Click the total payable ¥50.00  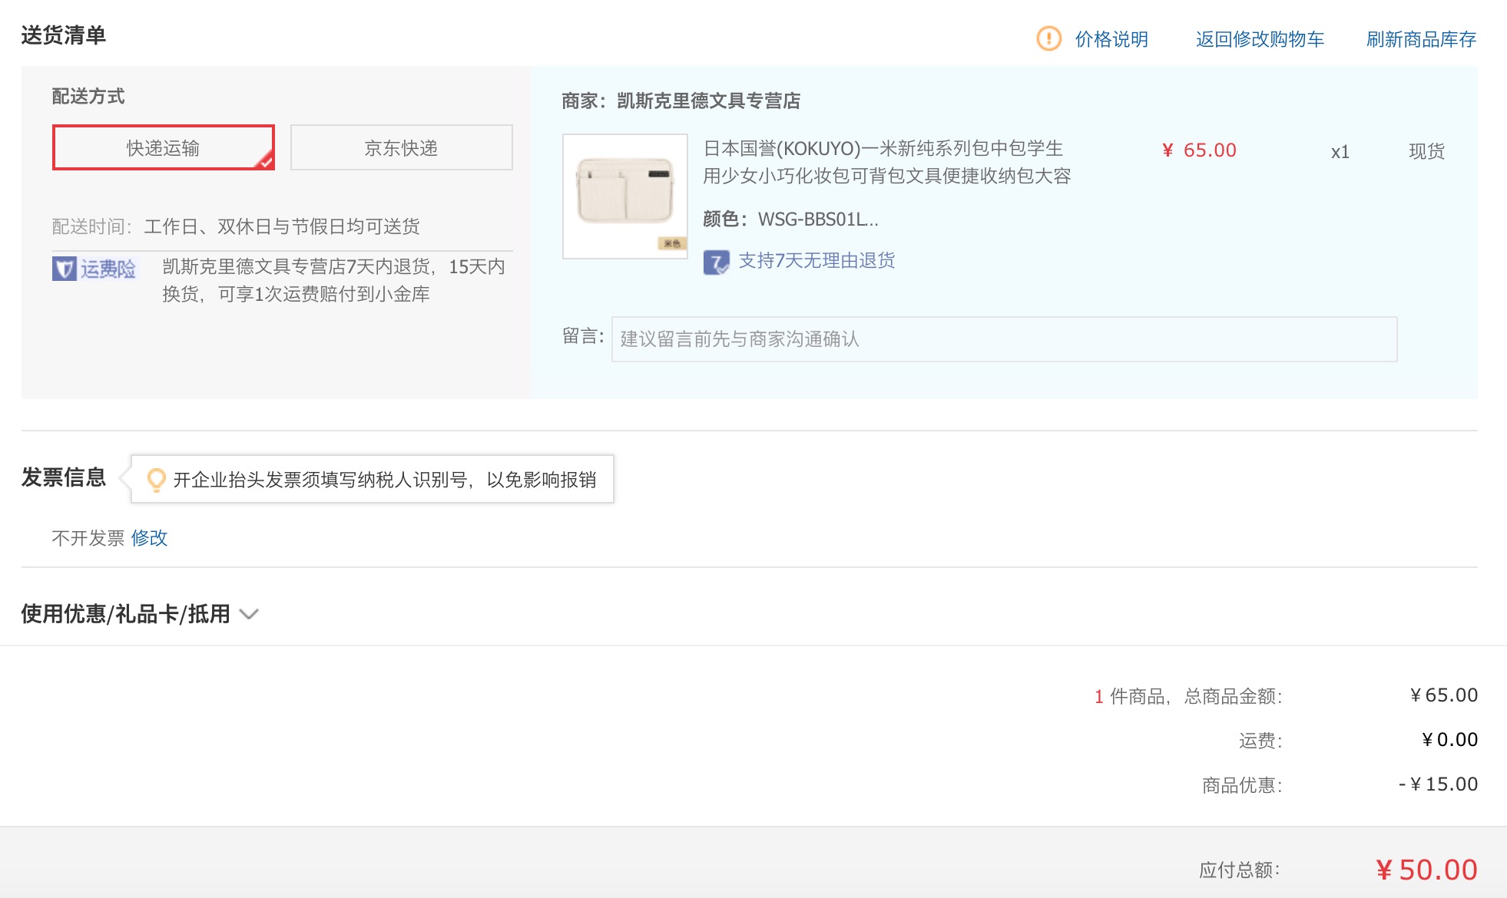(1426, 870)
